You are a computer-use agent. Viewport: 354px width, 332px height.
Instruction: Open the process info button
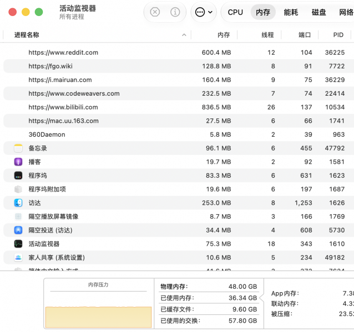175,12
